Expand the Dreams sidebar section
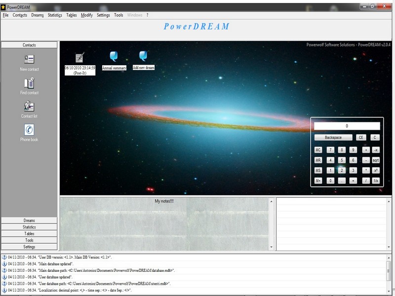The height and width of the screenshot is (296, 395). coord(29,221)
